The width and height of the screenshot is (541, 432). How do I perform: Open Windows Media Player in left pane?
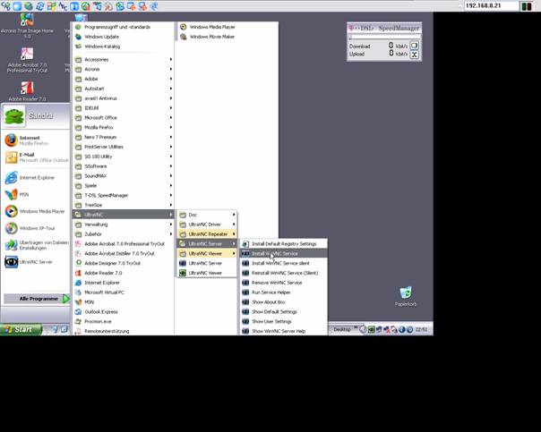35,211
